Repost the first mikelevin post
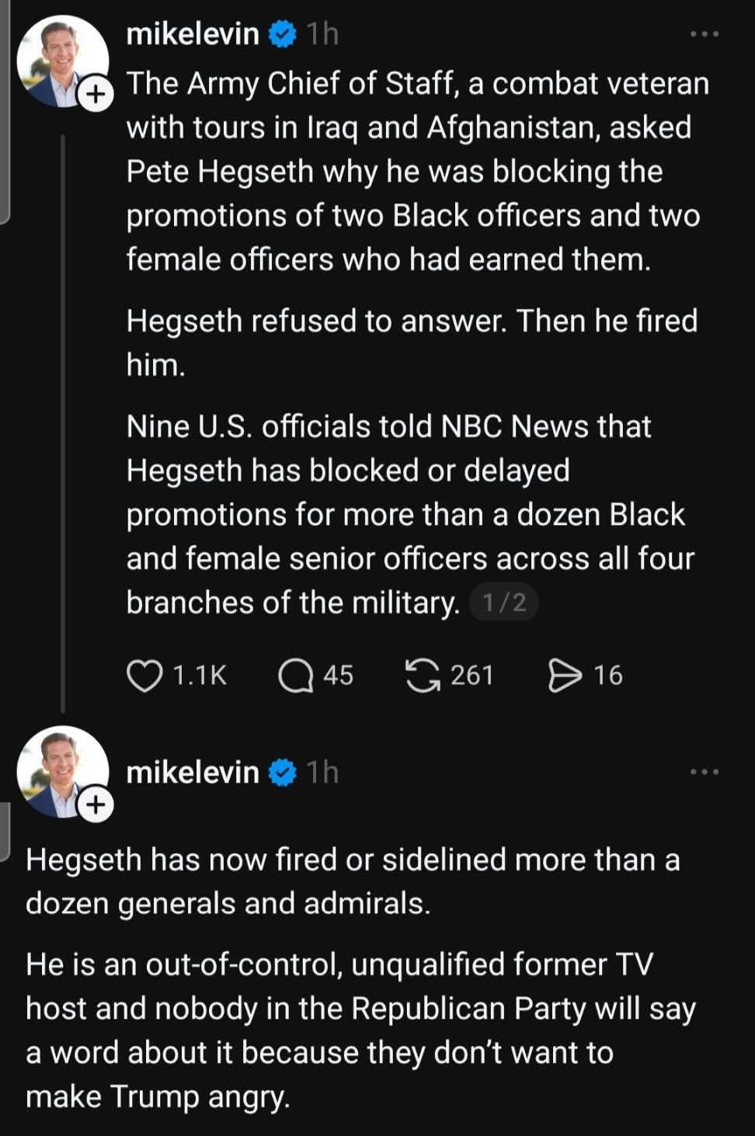755x1136 pixels. coord(422,675)
